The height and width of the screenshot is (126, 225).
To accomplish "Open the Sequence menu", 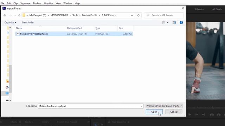I will point(25,3).
